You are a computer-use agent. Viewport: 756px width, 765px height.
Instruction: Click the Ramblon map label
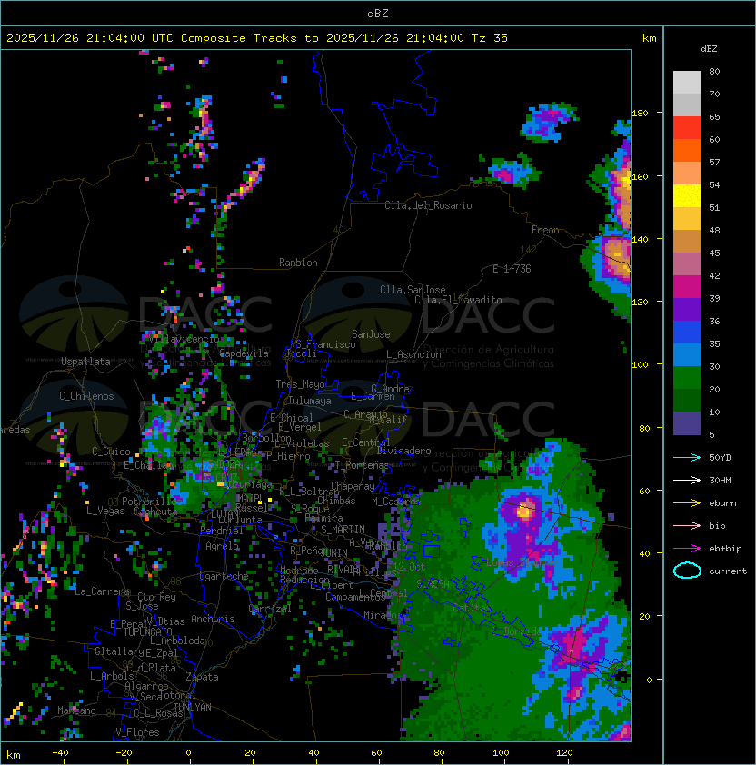coord(298,263)
